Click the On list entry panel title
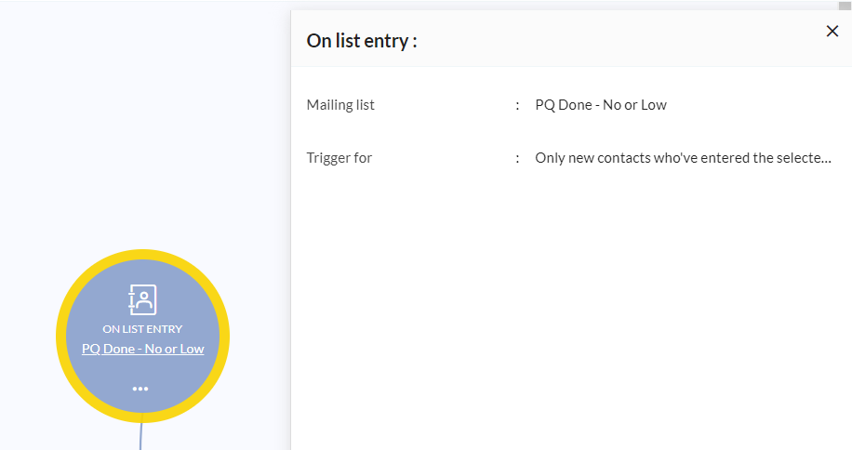The height and width of the screenshot is (450, 852). click(x=362, y=41)
